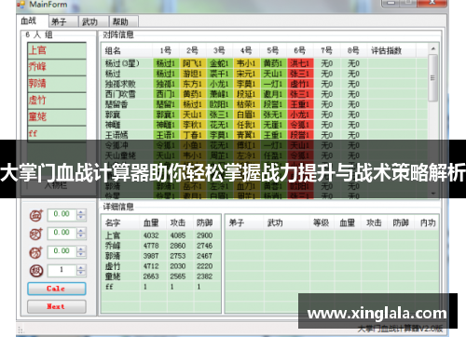Click the defense value spinner arrows
Viewport: 466px width, 337px height.
click(x=81, y=252)
